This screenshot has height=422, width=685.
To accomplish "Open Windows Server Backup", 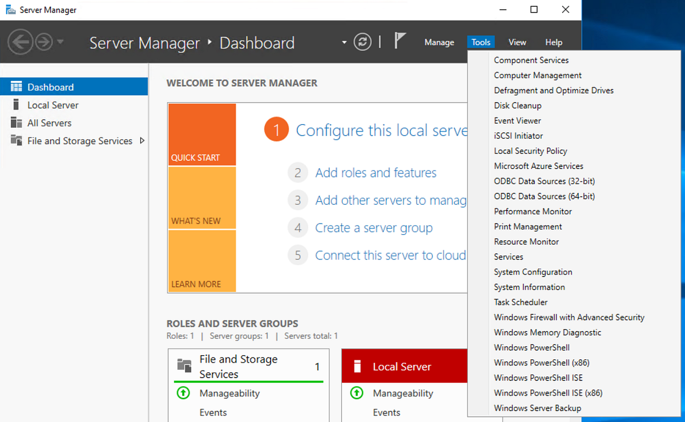I will 538,408.
